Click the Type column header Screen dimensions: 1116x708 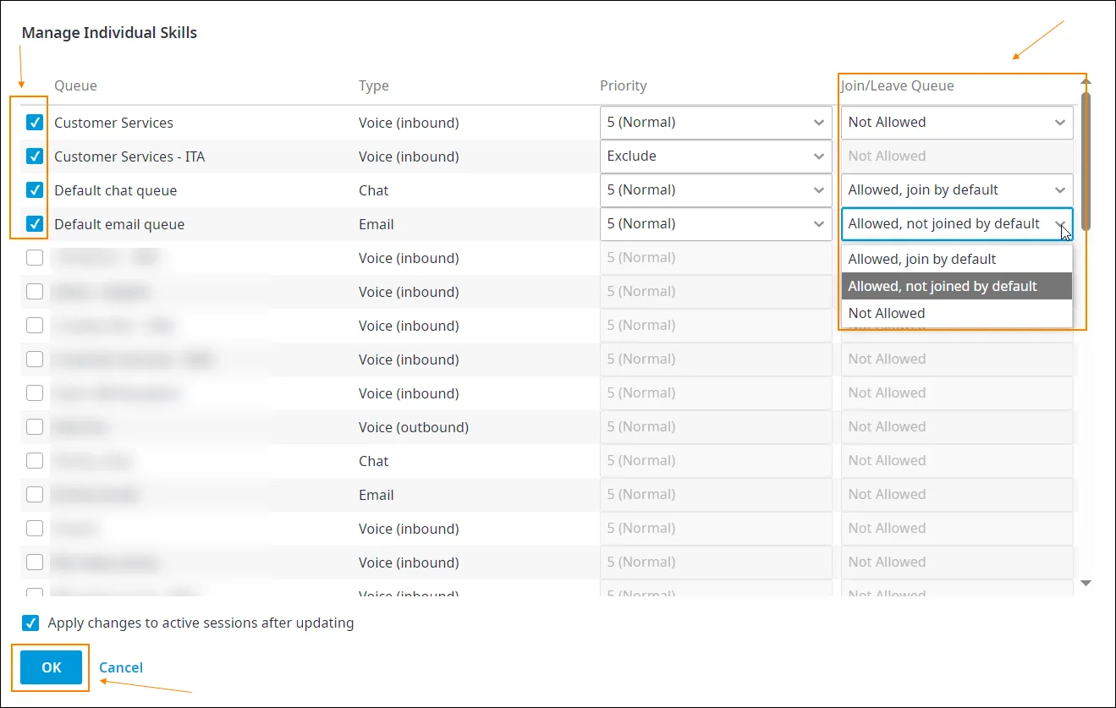[x=374, y=85]
